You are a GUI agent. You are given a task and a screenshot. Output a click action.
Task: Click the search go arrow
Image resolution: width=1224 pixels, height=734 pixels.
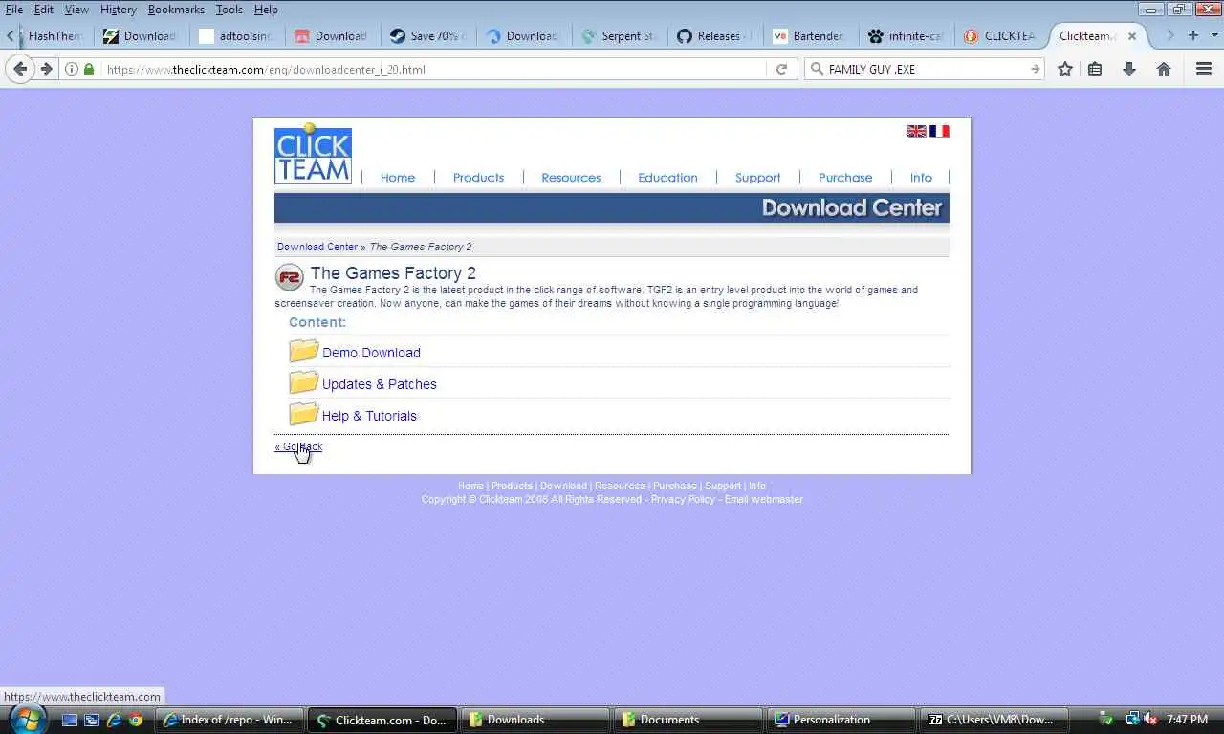1035,69
